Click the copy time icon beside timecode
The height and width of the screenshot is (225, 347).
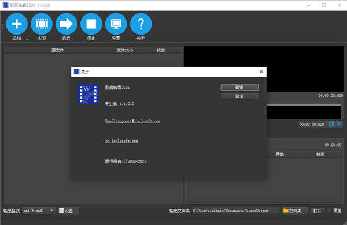(x=331, y=124)
